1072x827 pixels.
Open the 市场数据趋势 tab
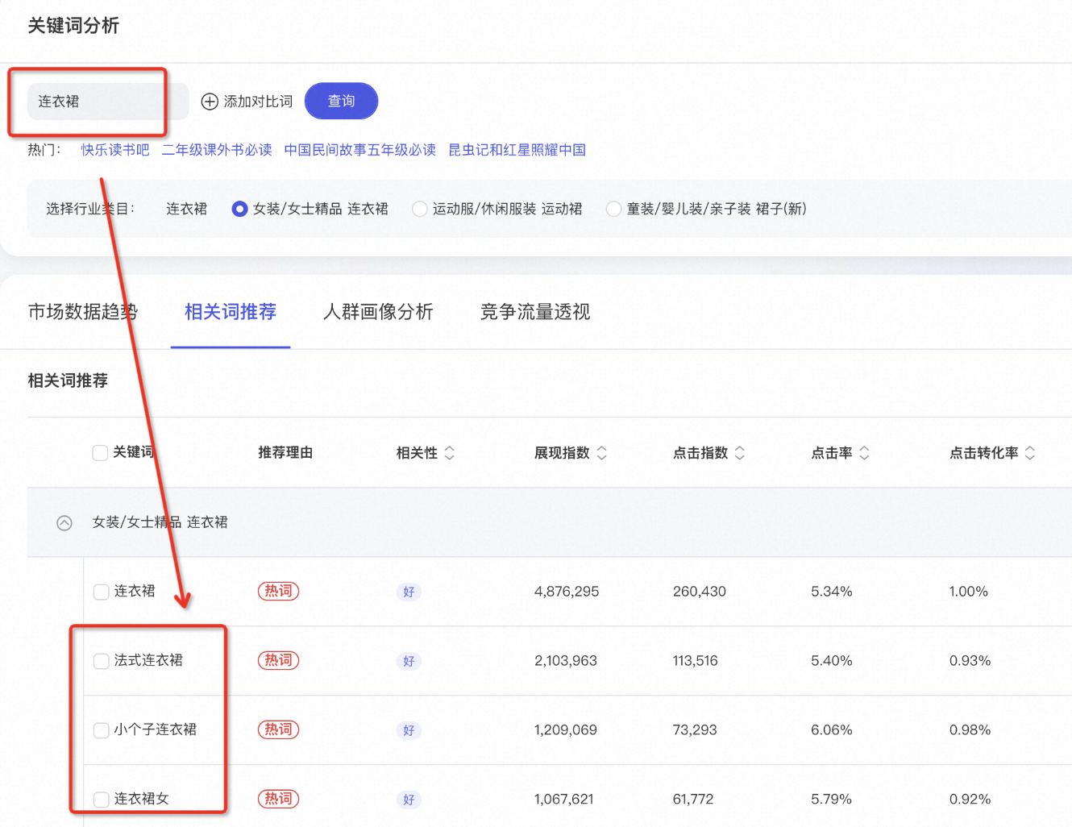(x=83, y=312)
